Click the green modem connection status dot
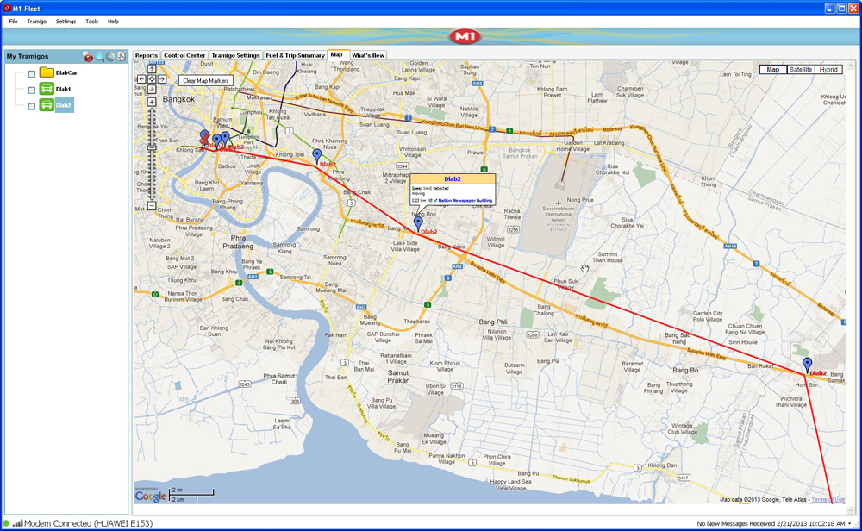The height and width of the screenshot is (531, 862). pos(6,523)
